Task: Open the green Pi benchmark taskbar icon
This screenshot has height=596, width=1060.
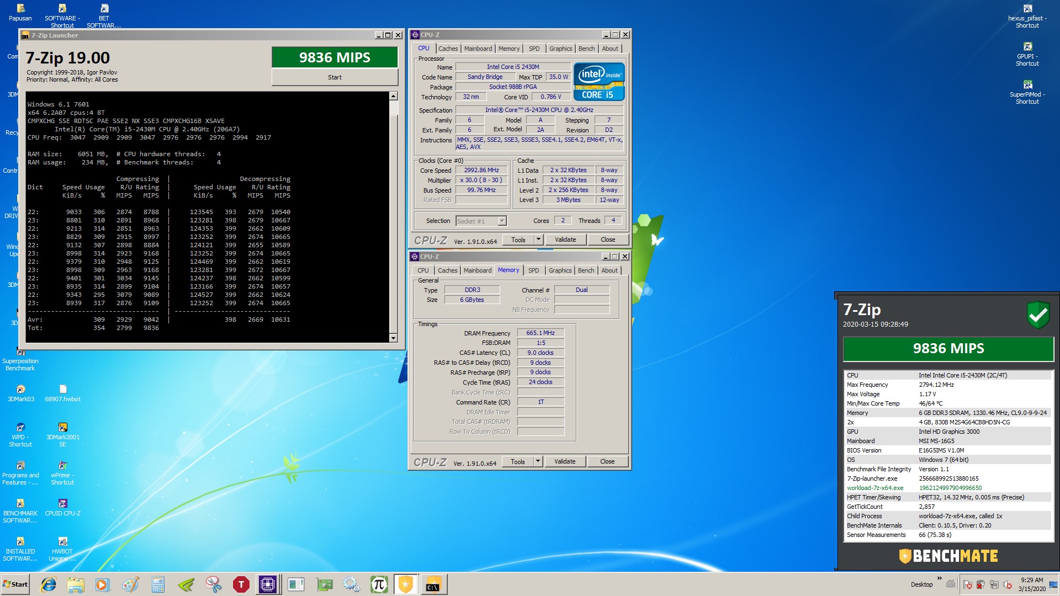Action: click(x=379, y=584)
